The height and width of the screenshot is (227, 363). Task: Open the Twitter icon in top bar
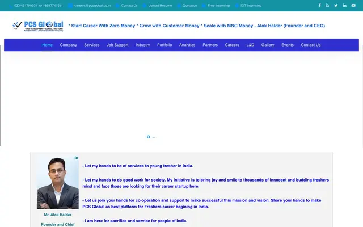point(336,5)
